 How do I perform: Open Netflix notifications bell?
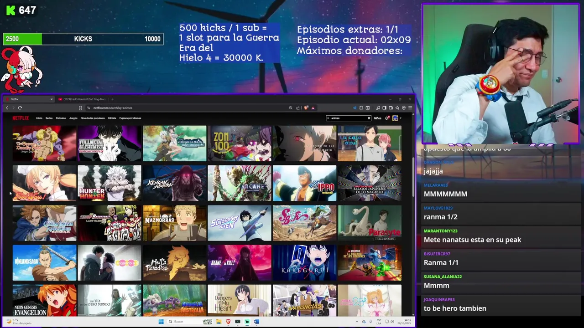click(387, 118)
